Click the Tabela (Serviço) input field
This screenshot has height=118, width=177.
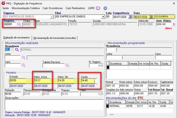coord(54,65)
